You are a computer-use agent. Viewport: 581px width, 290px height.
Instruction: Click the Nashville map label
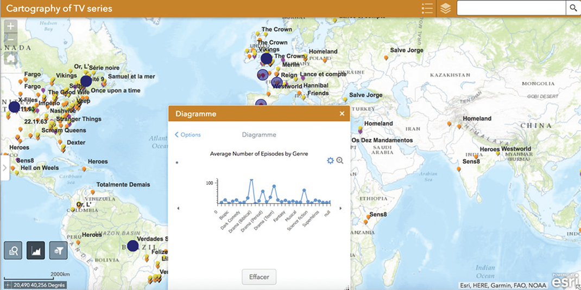[63, 111]
